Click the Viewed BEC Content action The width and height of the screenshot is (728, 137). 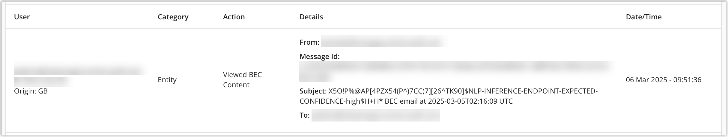coord(242,80)
